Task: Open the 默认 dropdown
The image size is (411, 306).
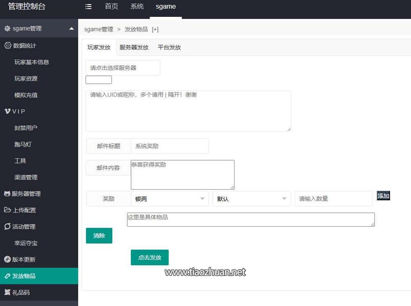Action: [251, 199]
